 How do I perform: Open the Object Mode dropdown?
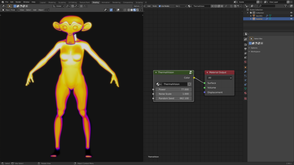pos(10,10)
